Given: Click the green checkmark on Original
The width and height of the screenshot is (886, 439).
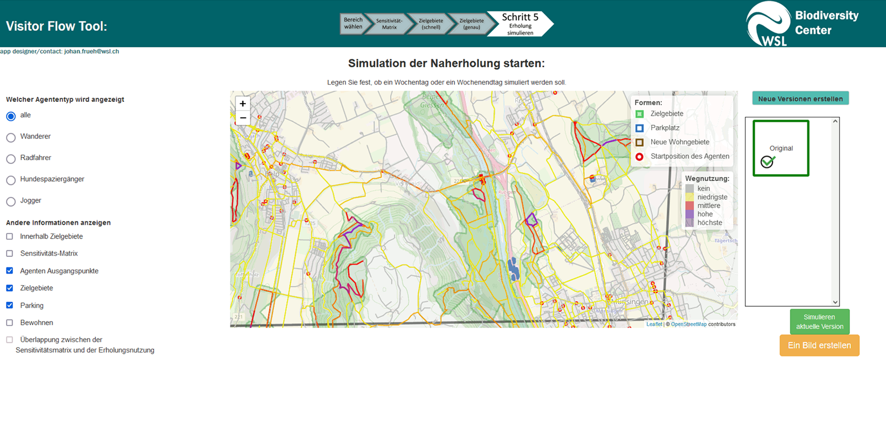Looking at the screenshot, I should pyautogui.click(x=767, y=162).
